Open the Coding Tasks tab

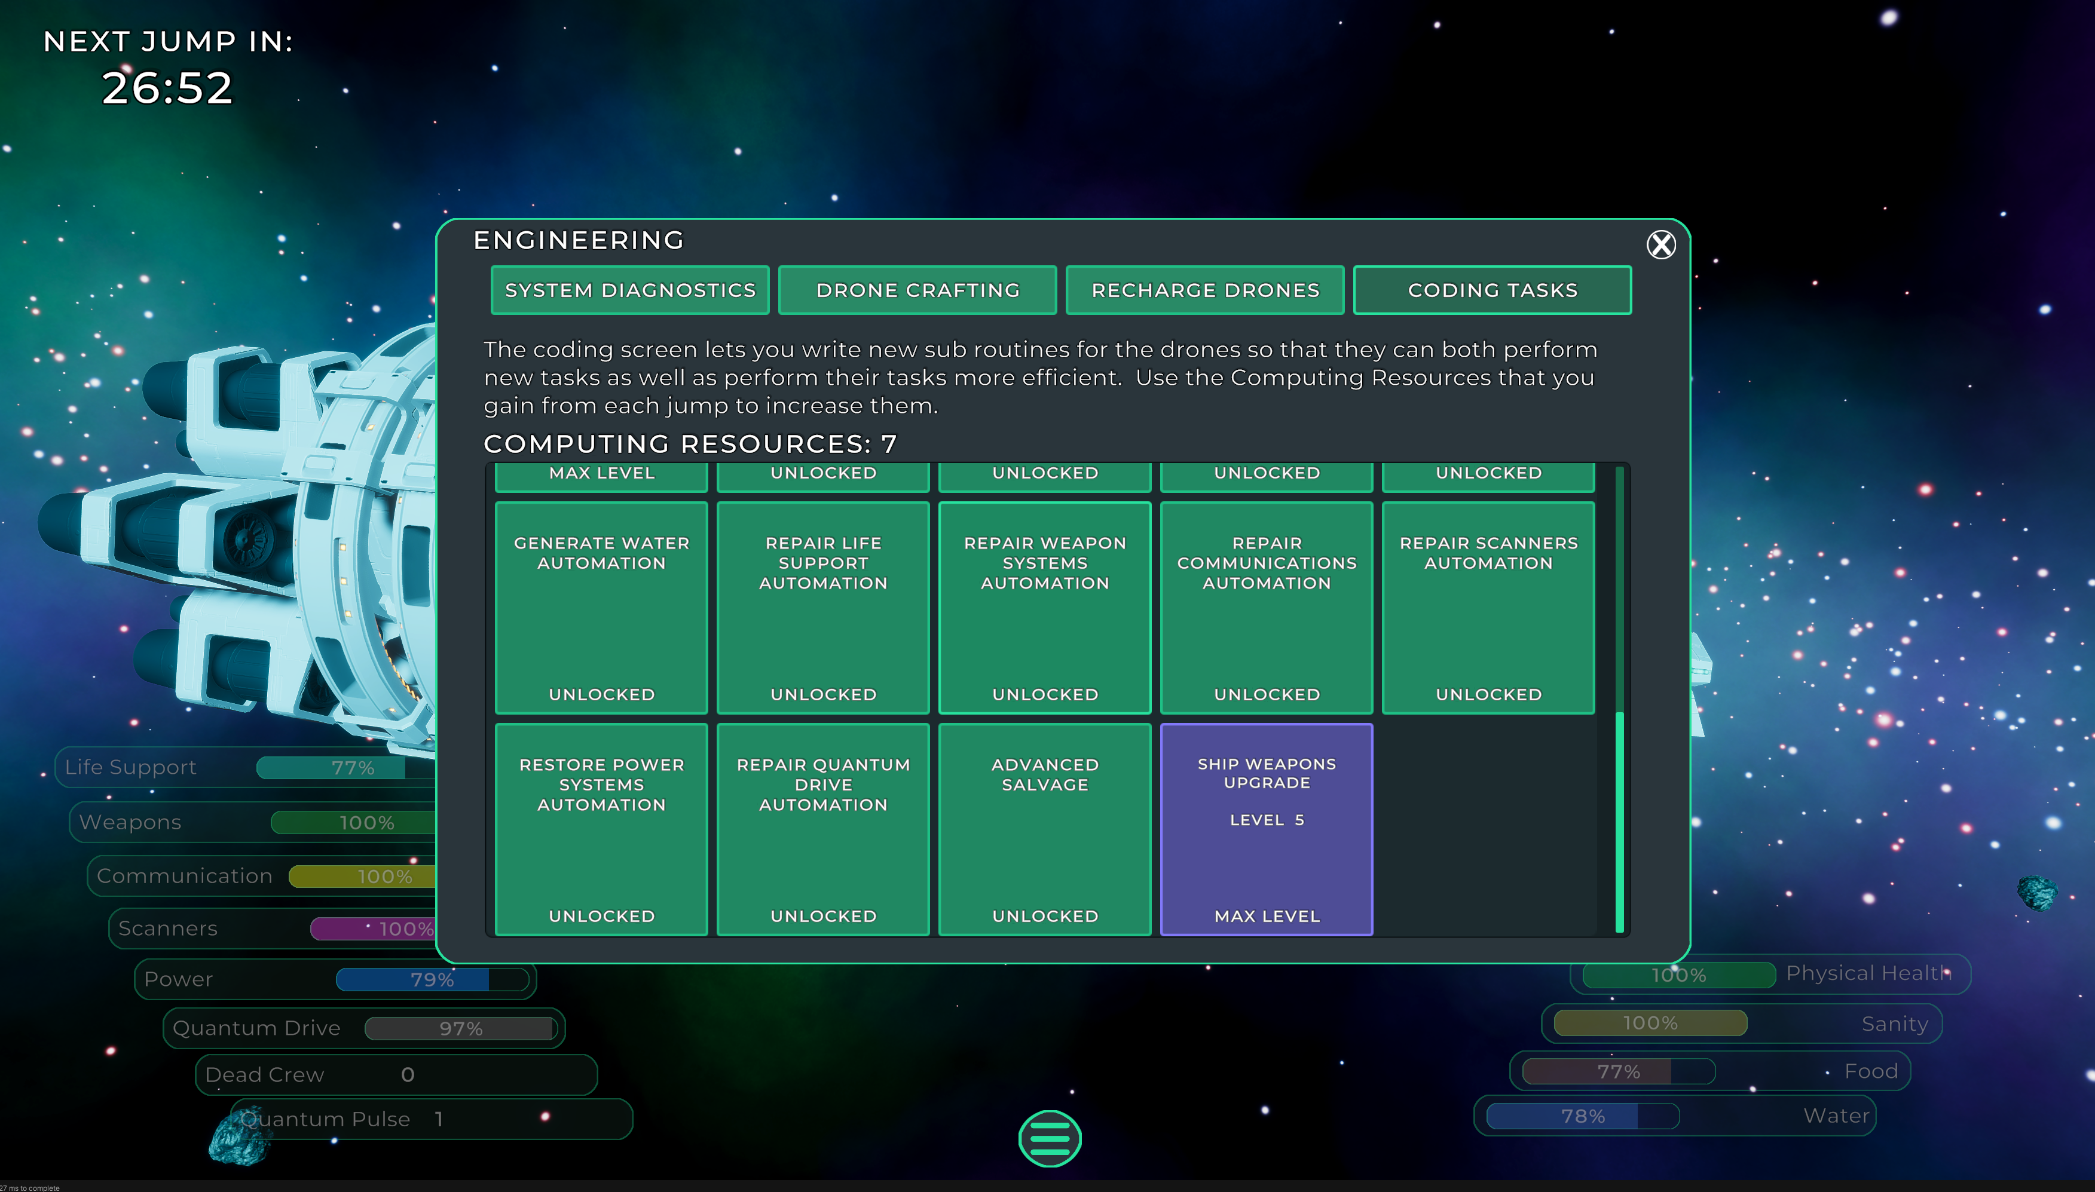click(1493, 290)
